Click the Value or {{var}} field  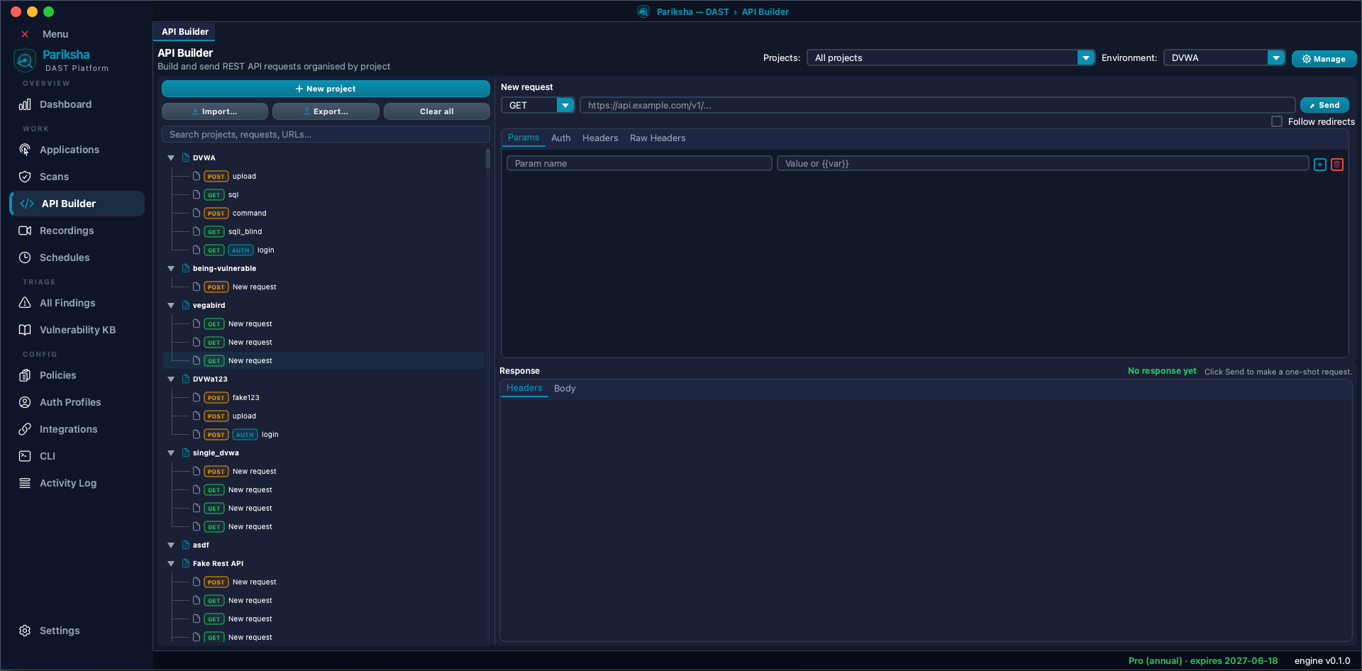tap(1043, 163)
